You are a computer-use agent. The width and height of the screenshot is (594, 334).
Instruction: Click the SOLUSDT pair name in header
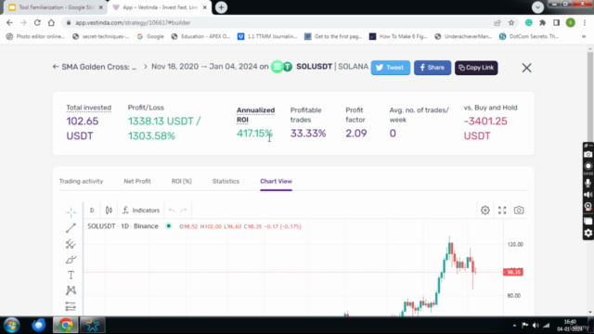314,67
